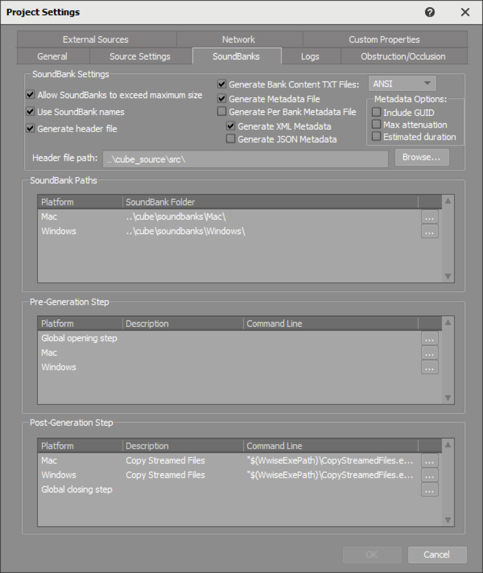Click ellipsis for Global opening step
The height and width of the screenshot is (573, 483).
(x=429, y=338)
